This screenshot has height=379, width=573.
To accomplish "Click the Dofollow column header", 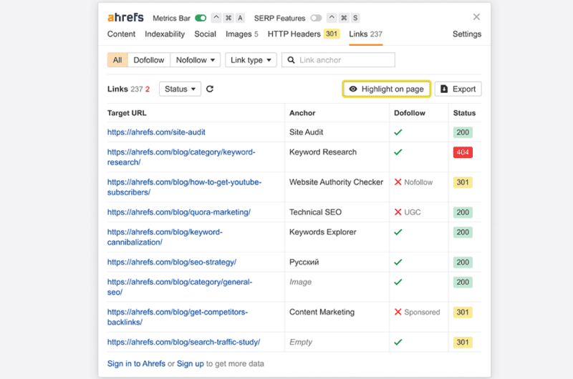I will click(x=409, y=113).
